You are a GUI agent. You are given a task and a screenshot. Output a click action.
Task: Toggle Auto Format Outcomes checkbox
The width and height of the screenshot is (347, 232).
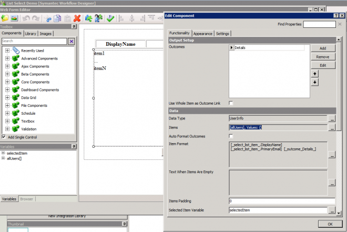pyautogui.click(x=231, y=136)
